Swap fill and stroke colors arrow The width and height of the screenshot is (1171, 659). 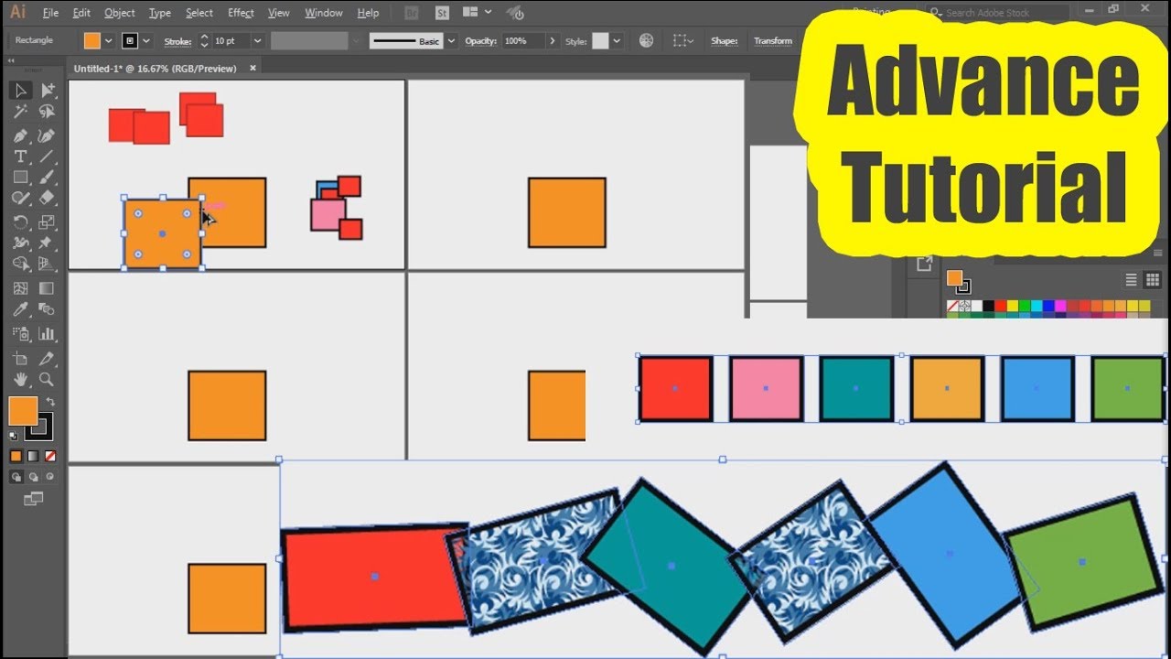click(50, 401)
